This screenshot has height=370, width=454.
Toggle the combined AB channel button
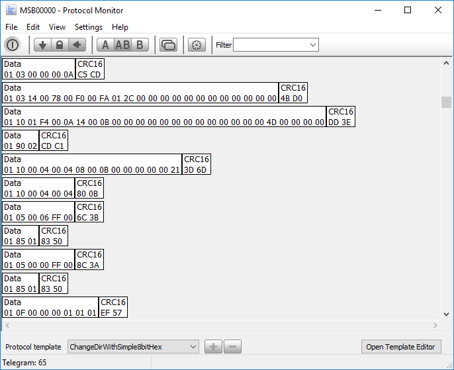click(x=122, y=45)
